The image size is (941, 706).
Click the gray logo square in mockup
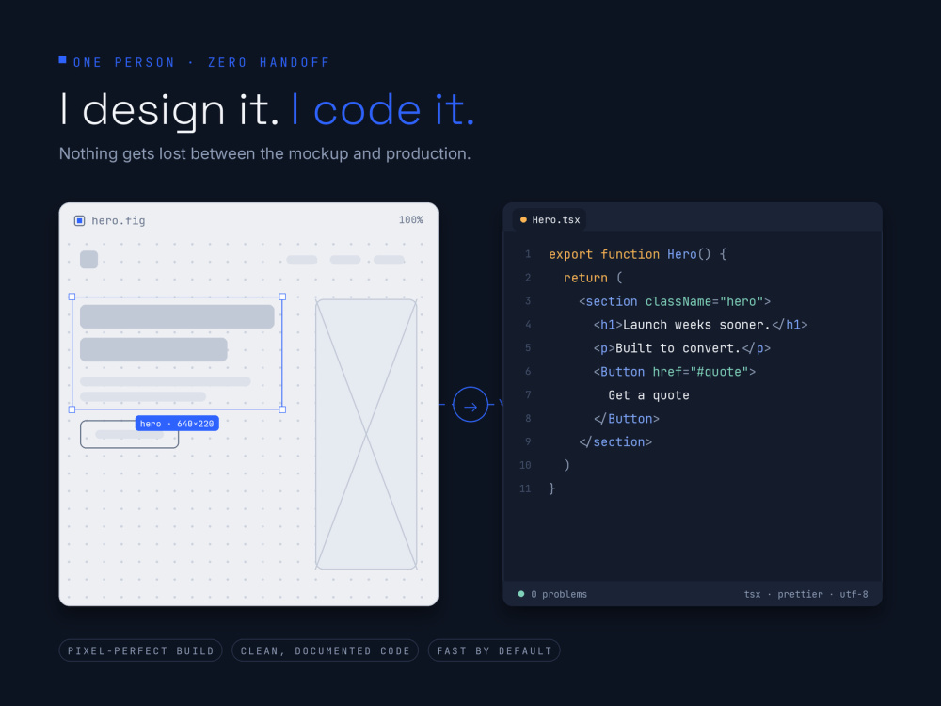tap(88, 260)
